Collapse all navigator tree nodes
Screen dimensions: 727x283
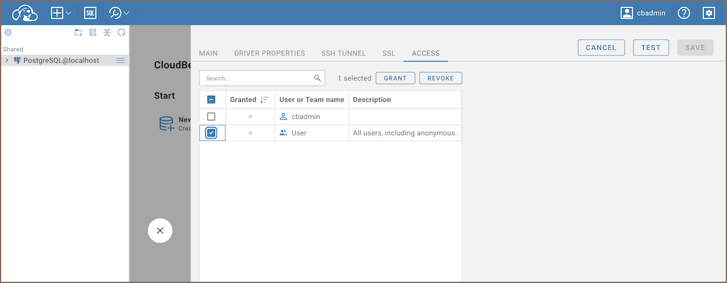point(107,33)
